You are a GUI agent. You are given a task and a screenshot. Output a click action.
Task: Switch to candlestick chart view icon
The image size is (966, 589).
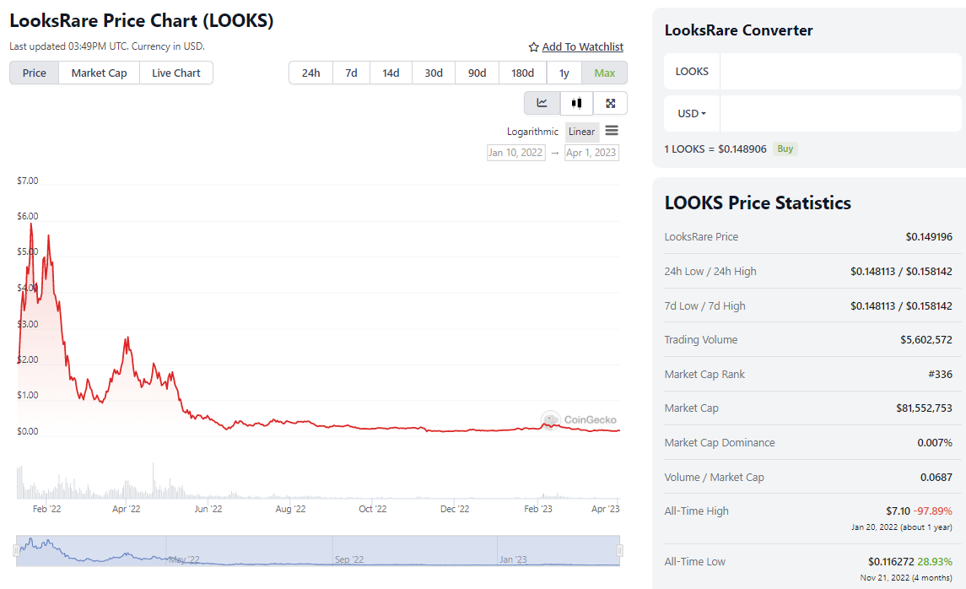(x=576, y=103)
